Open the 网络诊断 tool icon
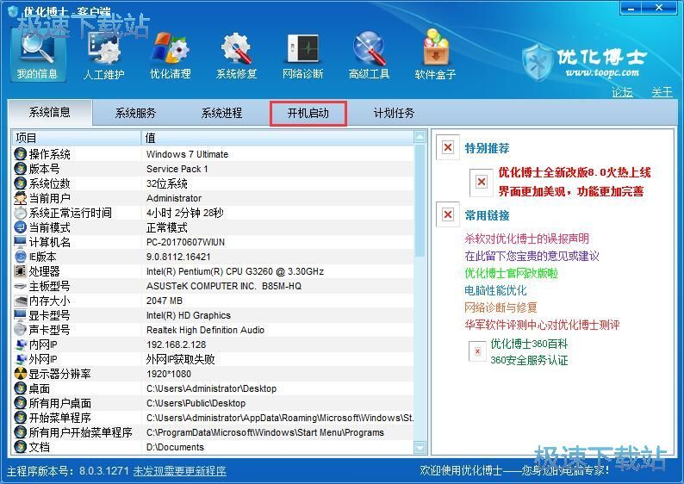Viewport: 684px width, 484px height. point(302,54)
